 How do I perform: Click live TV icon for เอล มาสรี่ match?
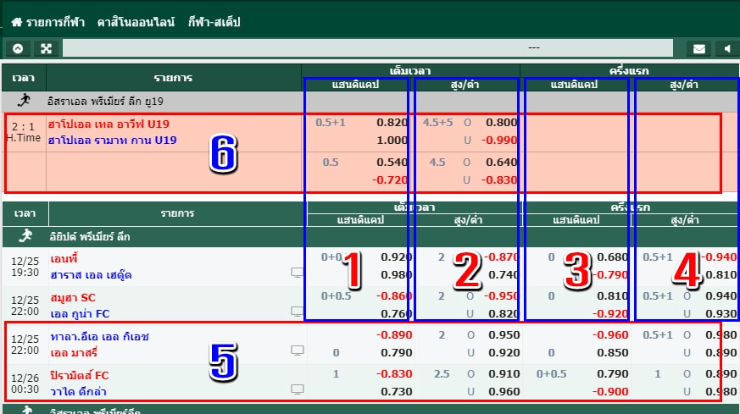[x=297, y=351]
